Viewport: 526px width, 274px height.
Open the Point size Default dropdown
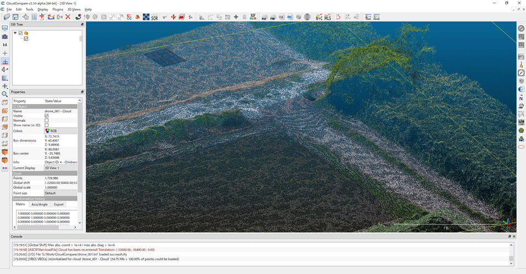(61, 193)
